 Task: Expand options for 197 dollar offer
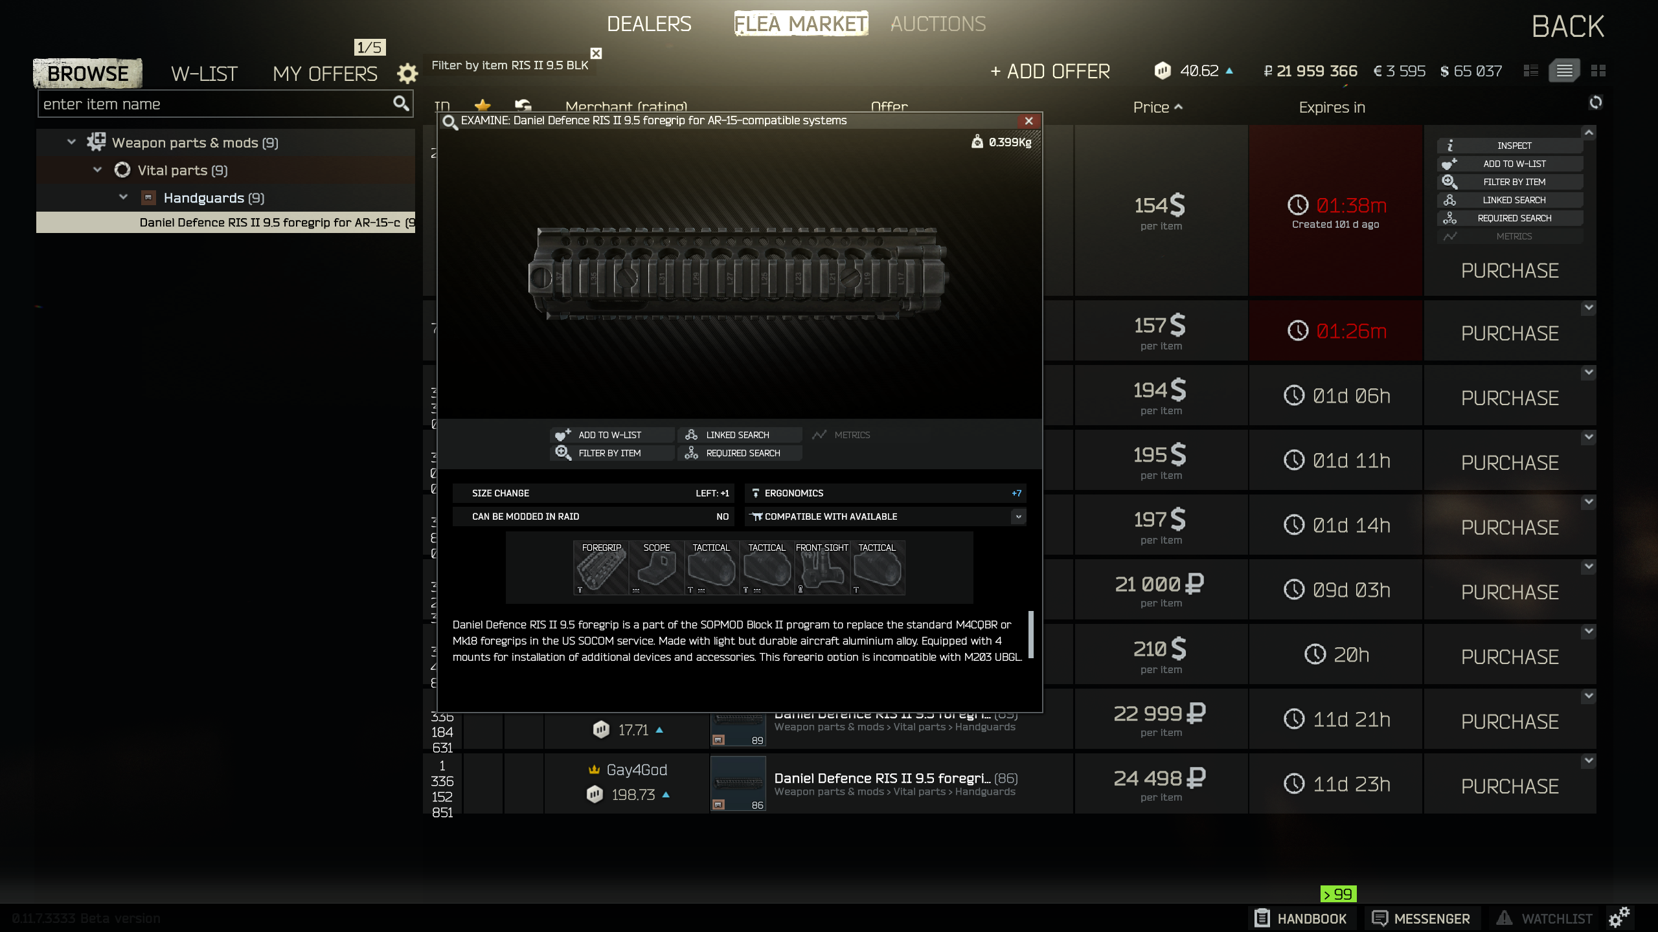1589,502
